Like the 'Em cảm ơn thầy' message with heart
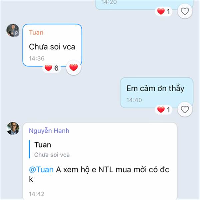This screenshot has height=200, width=200. point(185,109)
